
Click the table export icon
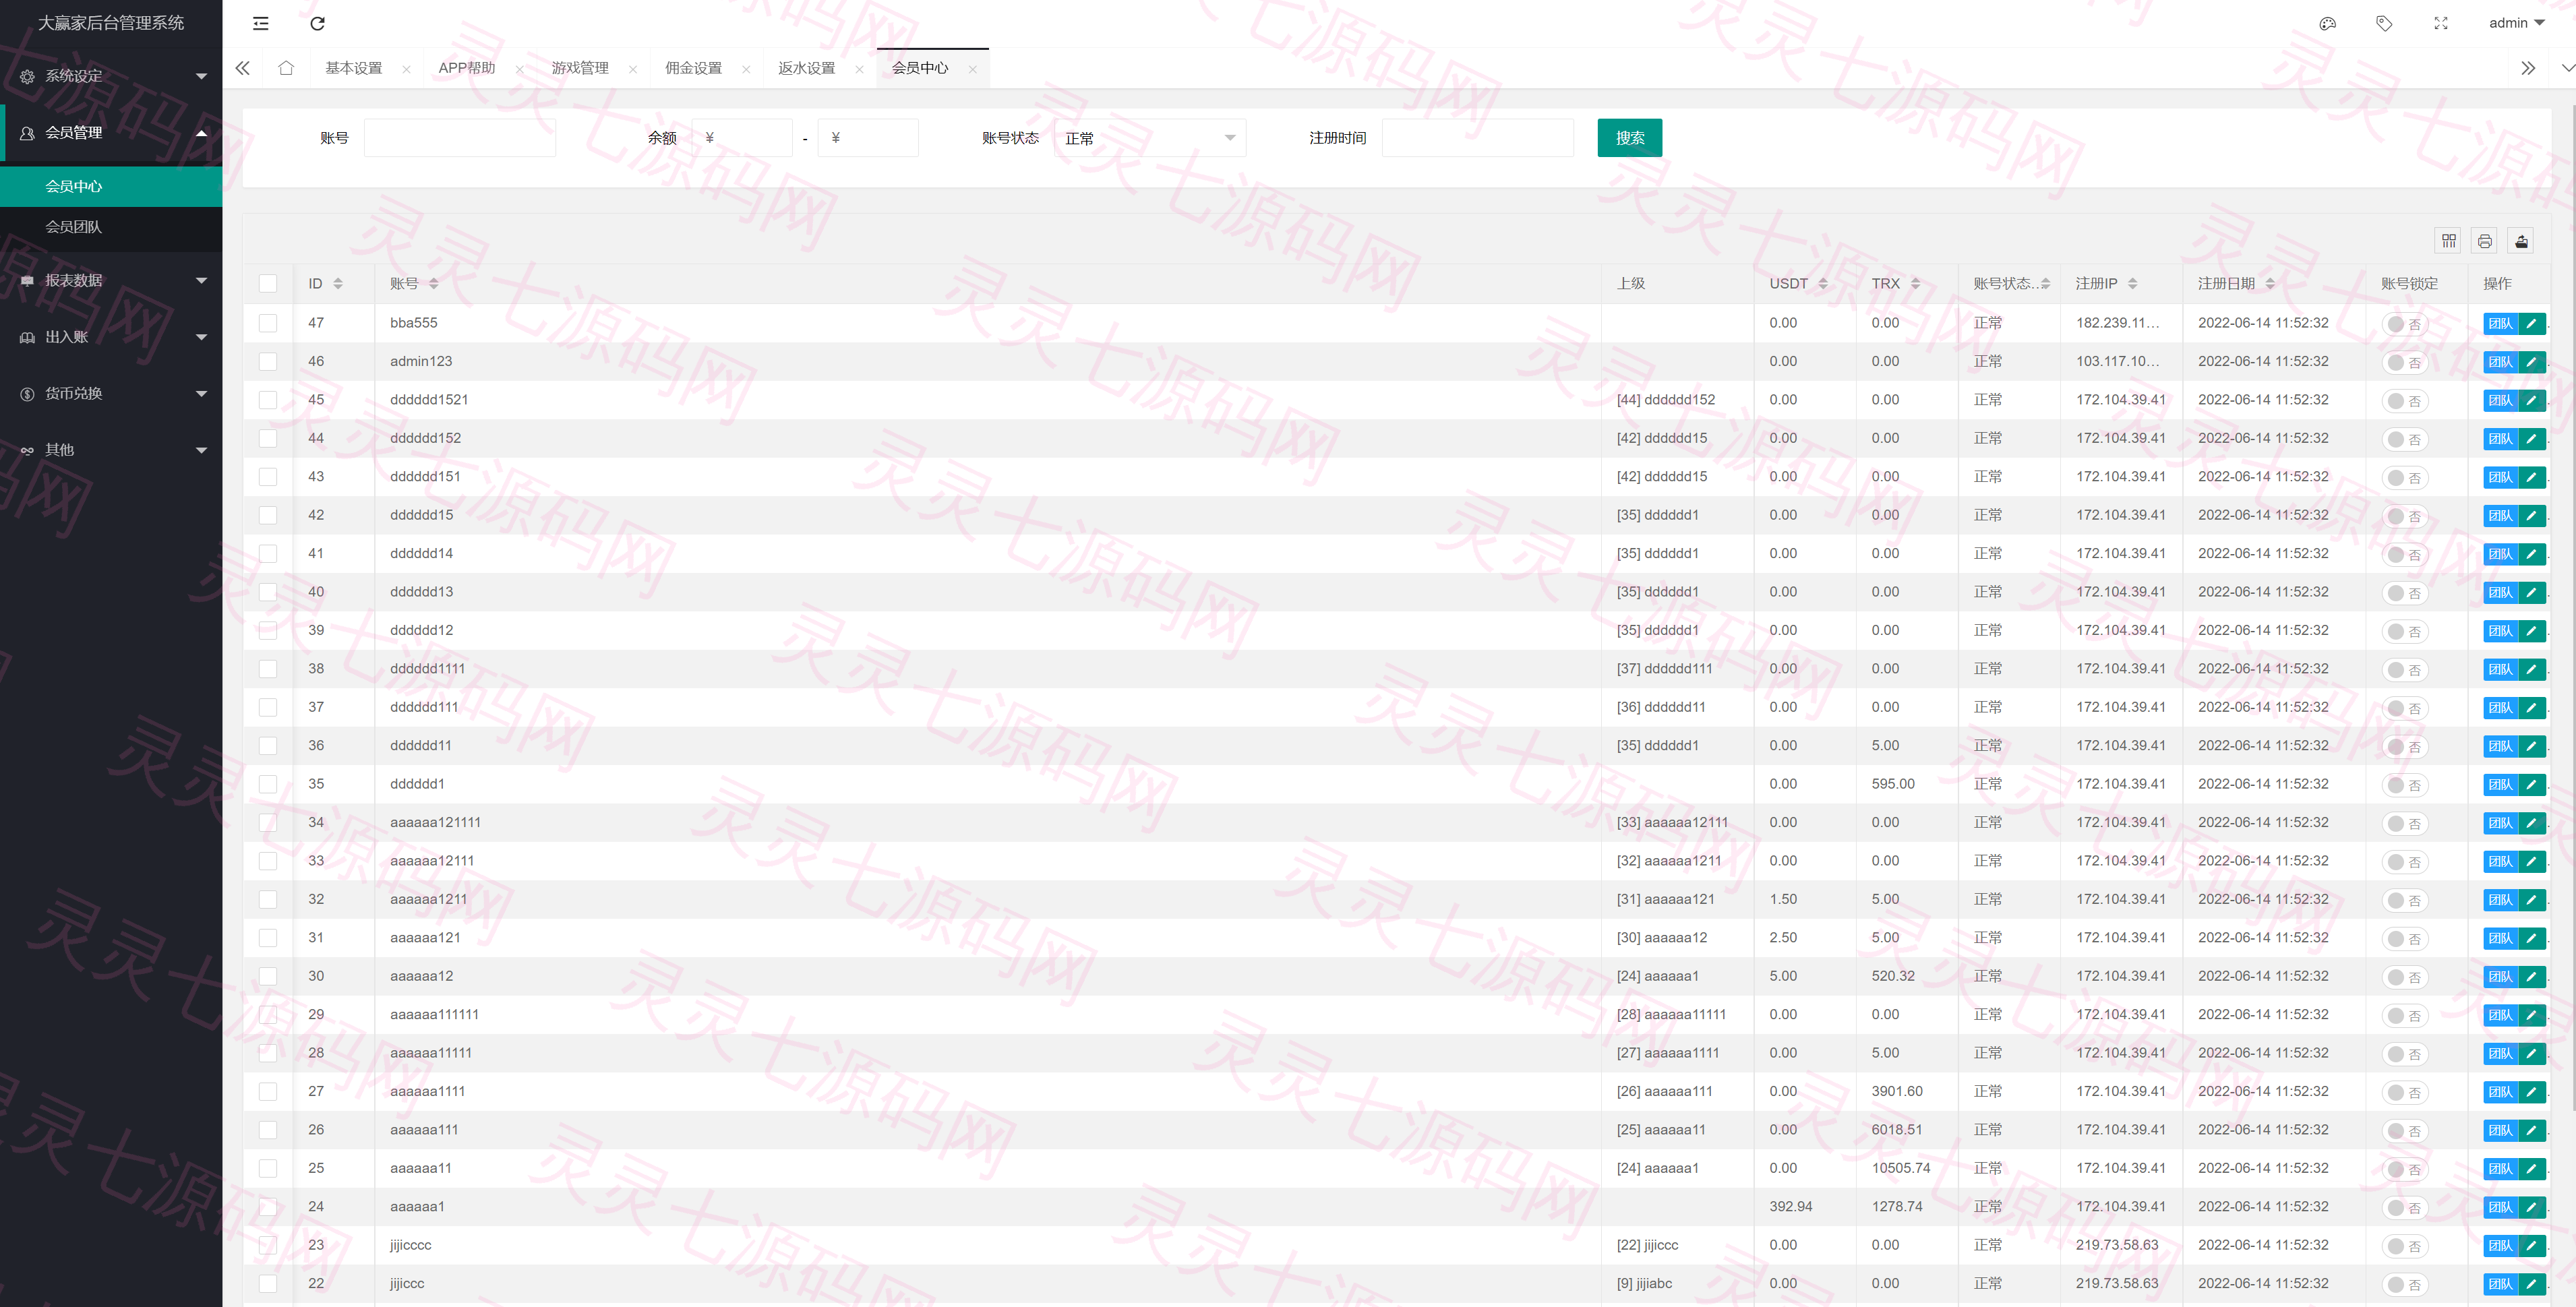[x=2522, y=241]
